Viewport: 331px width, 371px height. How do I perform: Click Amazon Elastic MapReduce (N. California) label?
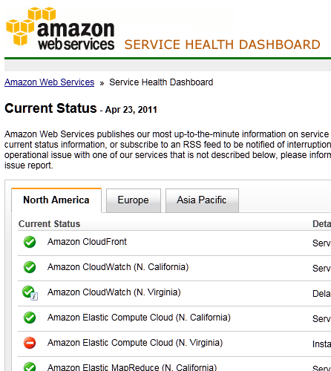click(132, 367)
